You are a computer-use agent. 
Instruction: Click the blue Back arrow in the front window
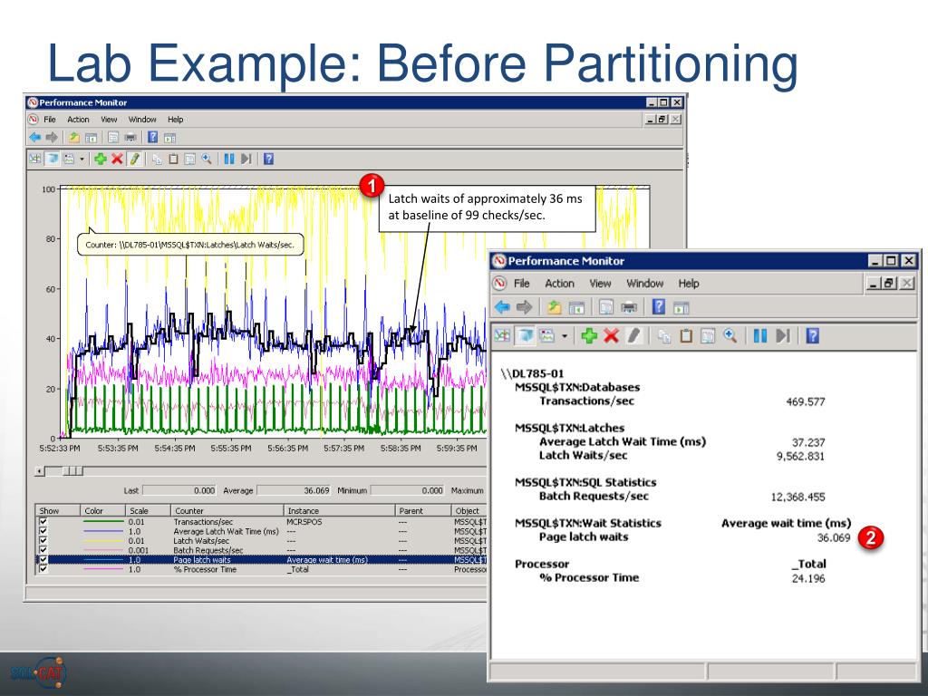click(x=499, y=308)
